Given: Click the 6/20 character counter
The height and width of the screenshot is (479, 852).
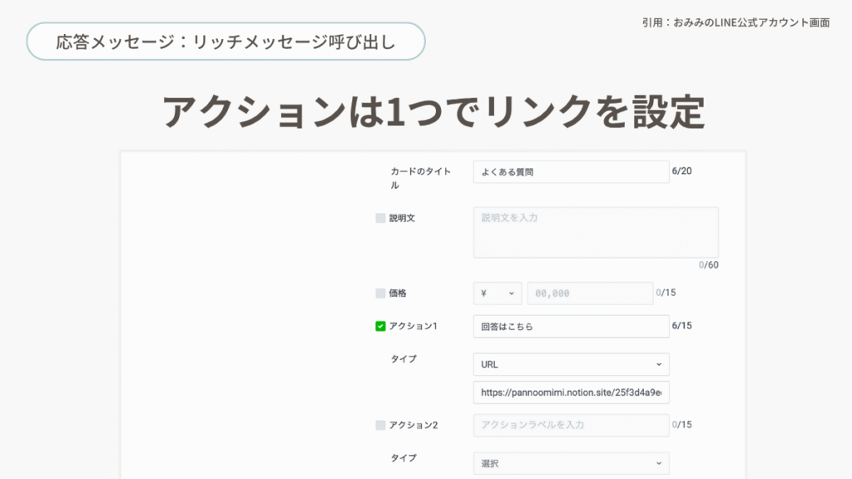Looking at the screenshot, I should click(x=681, y=171).
